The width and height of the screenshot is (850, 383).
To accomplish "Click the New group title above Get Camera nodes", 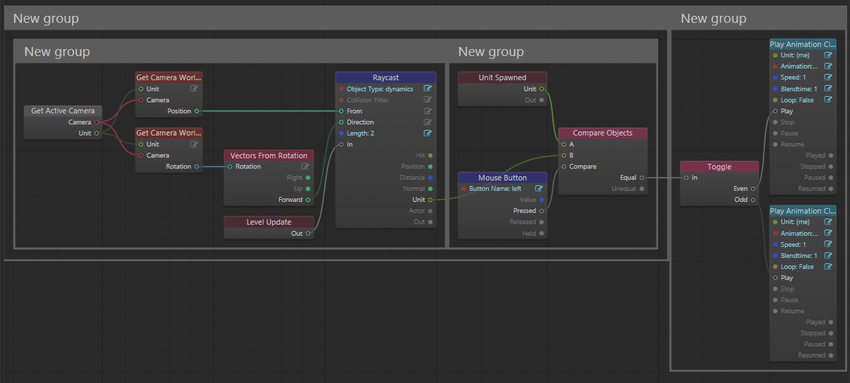I will coord(57,52).
